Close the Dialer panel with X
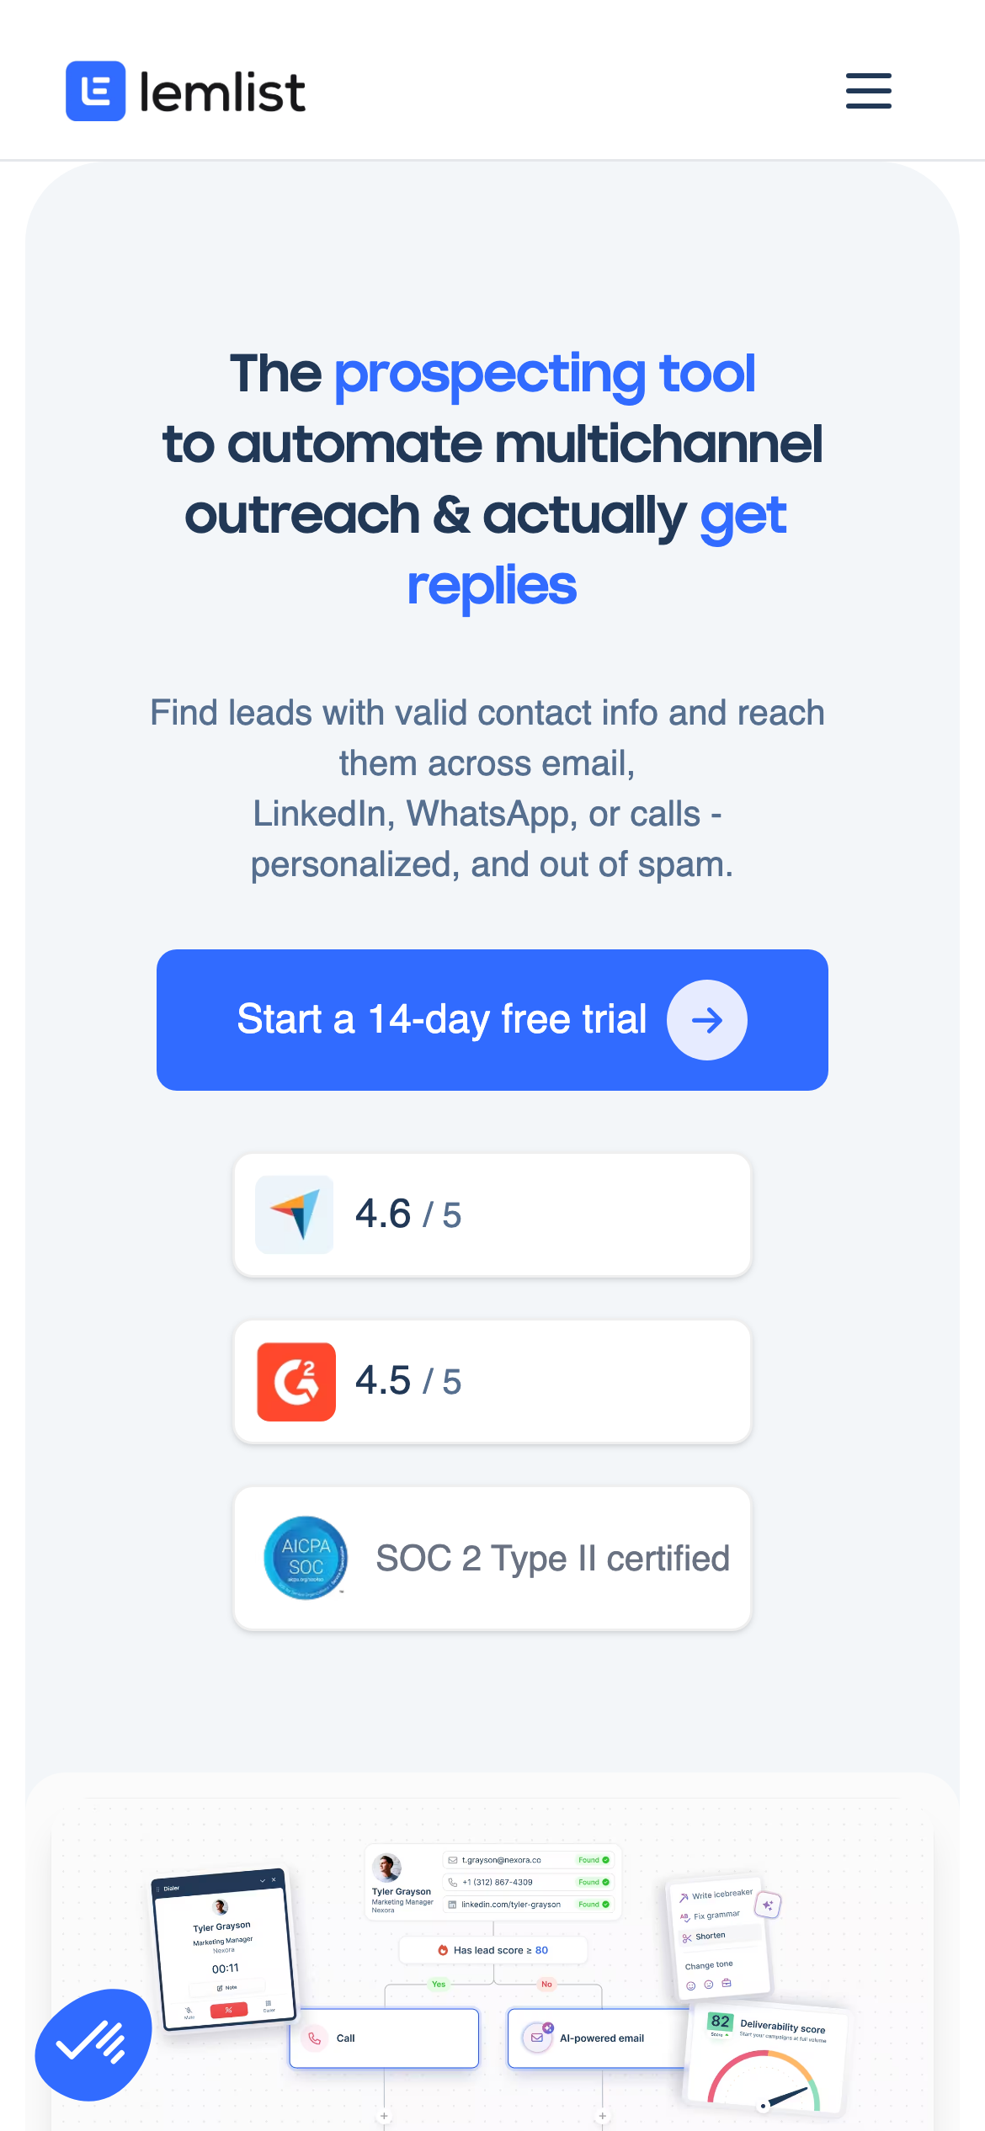Viewport: 985px width, 2131px height. click(x=274, y=1879)
